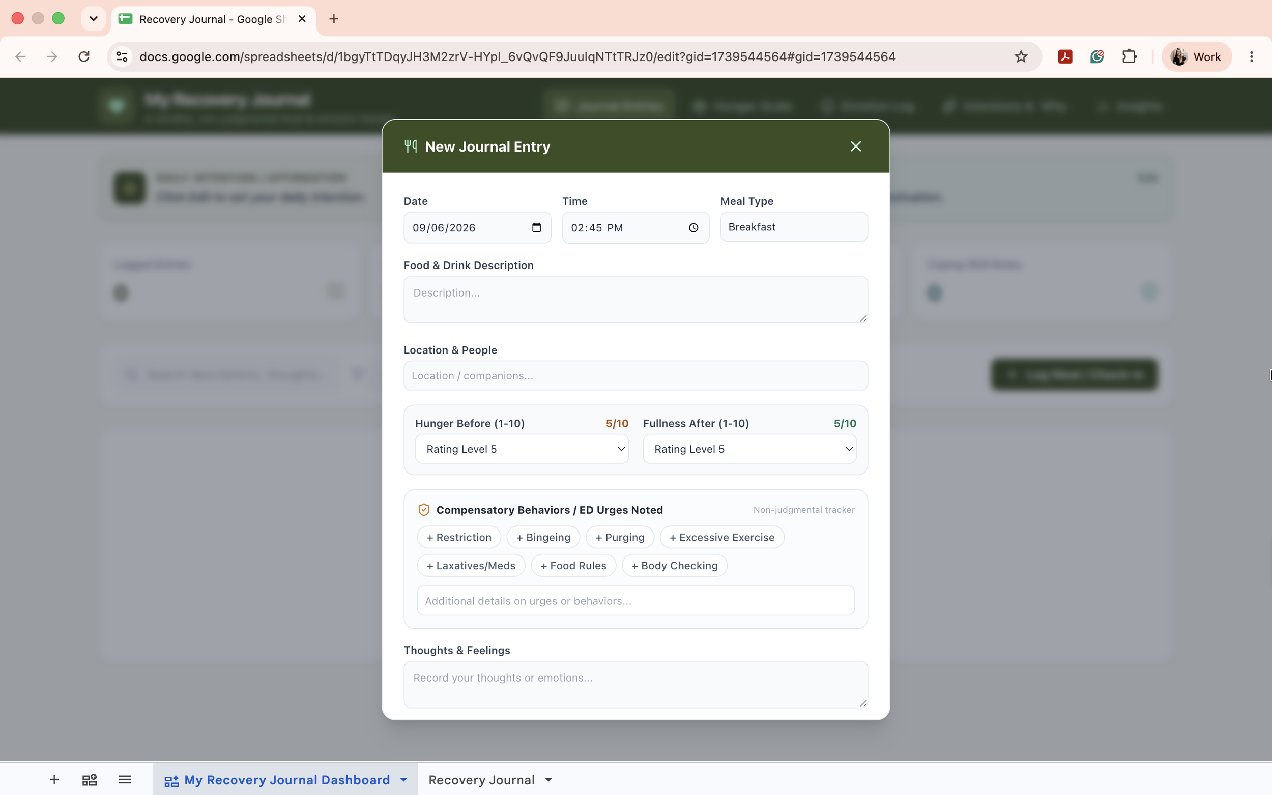This screenshot has height=795, width=1272.
Task: Open a new browser tab
Action: point(334,19)
